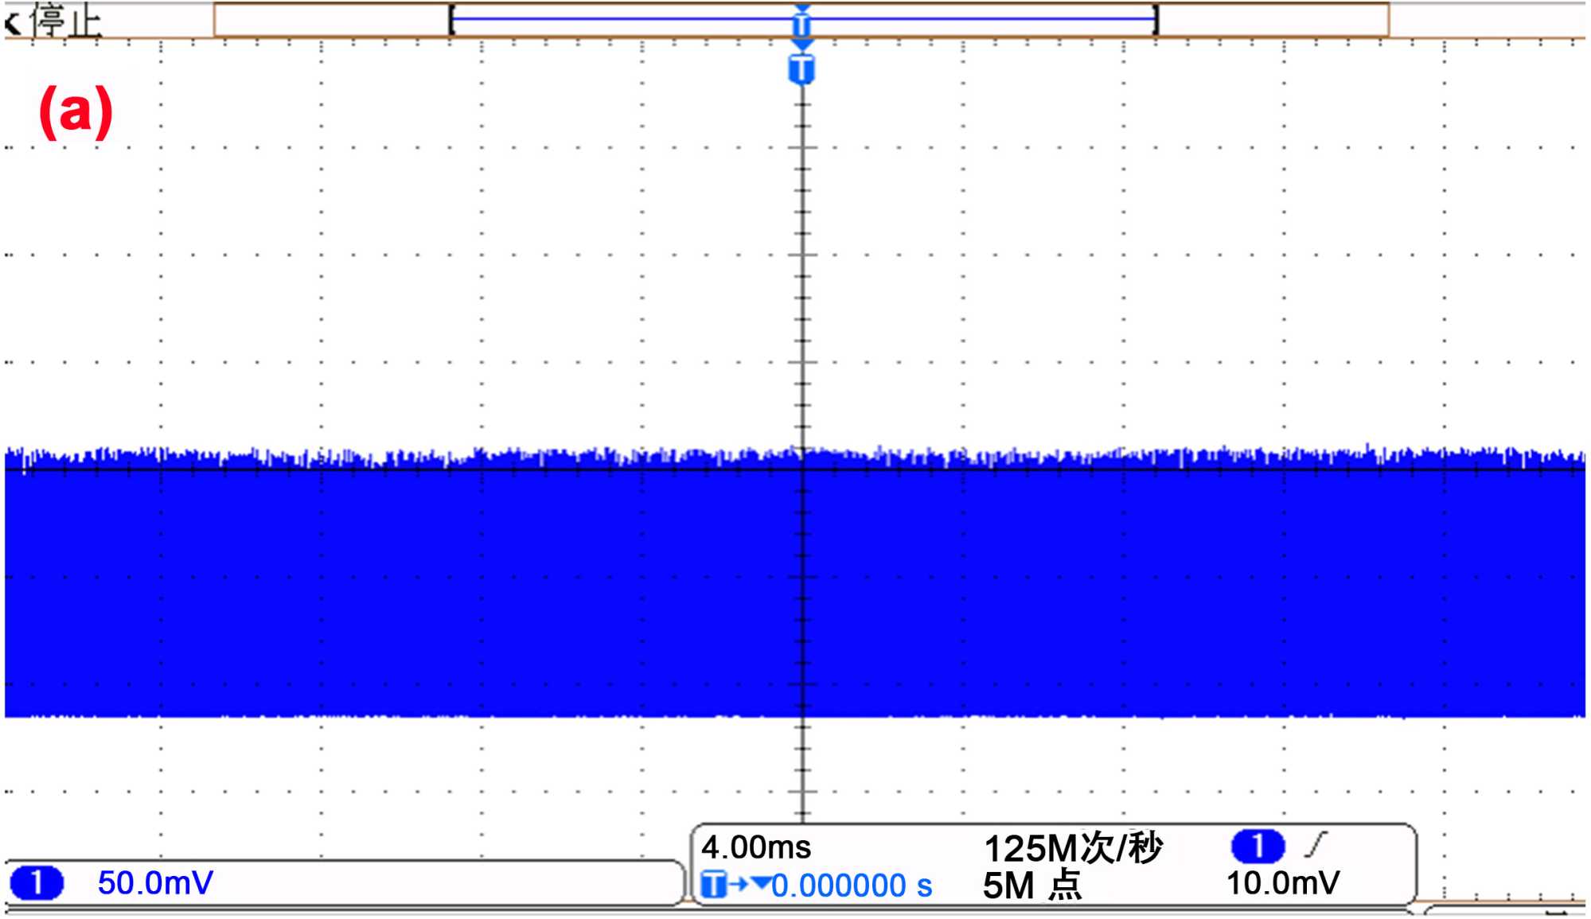Click the left bracket of the overview window
The height and width of the screenshot is (919, 1591).
452,20
